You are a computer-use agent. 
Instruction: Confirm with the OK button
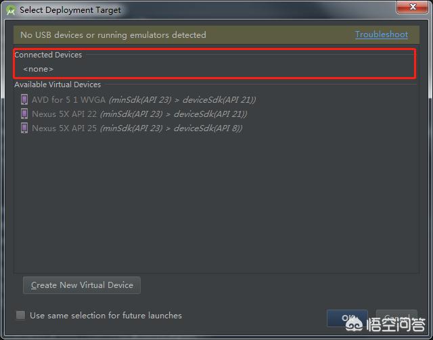[x=347, y=318]
